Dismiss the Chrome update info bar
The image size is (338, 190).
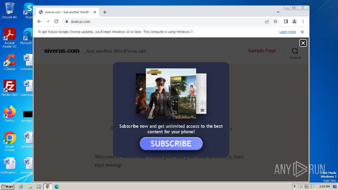(x=302, y=32)
